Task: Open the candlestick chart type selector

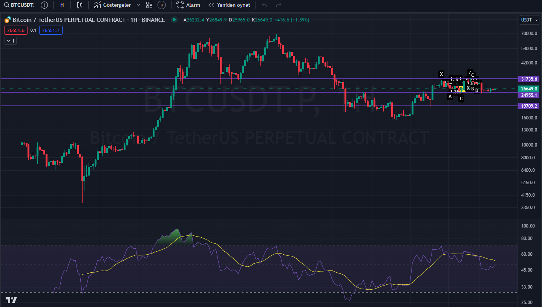Action: 79,5
